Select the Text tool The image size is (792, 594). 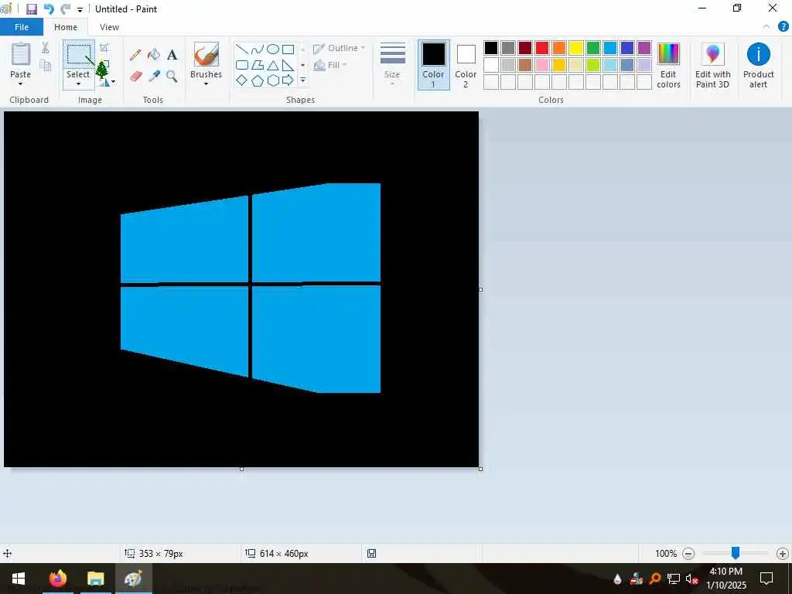coord(172,55)
